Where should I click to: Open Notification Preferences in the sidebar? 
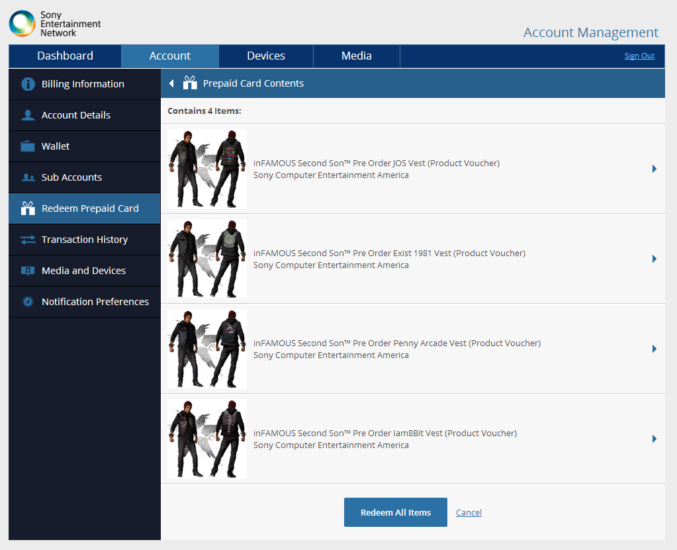(x=85, y=302)
